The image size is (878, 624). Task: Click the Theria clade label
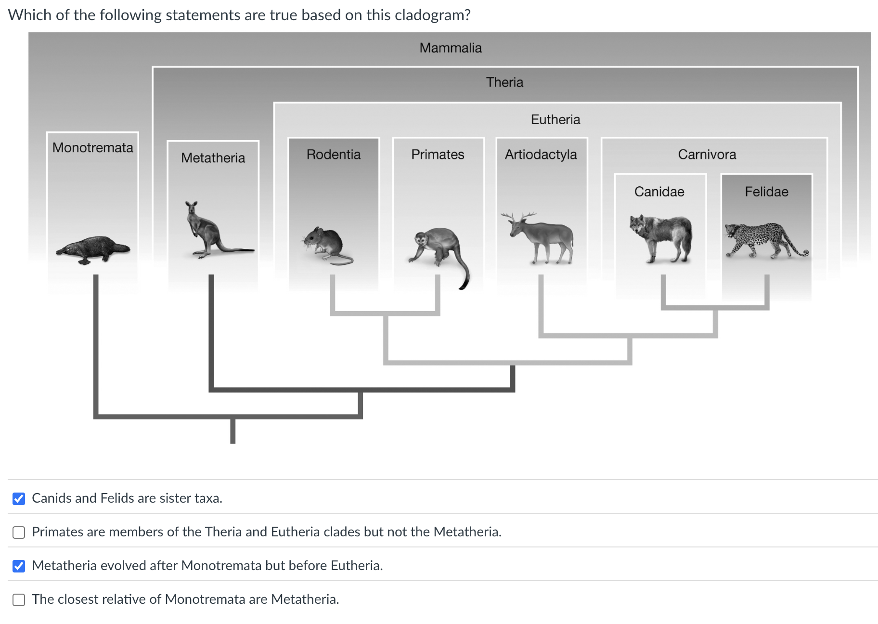pos(504,82)
